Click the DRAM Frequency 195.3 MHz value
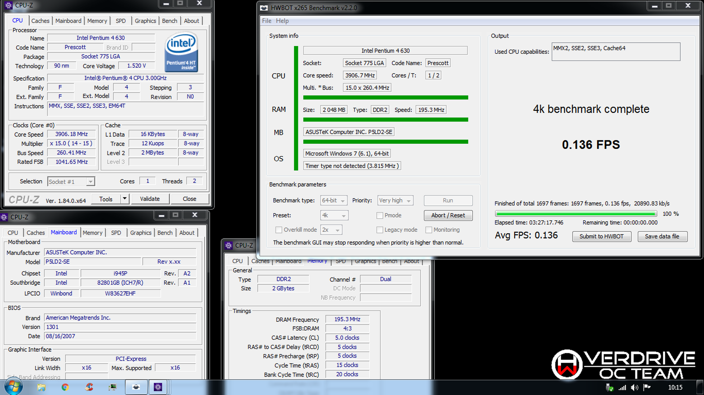Screen dimensions: 704x395 coord(347,319)
